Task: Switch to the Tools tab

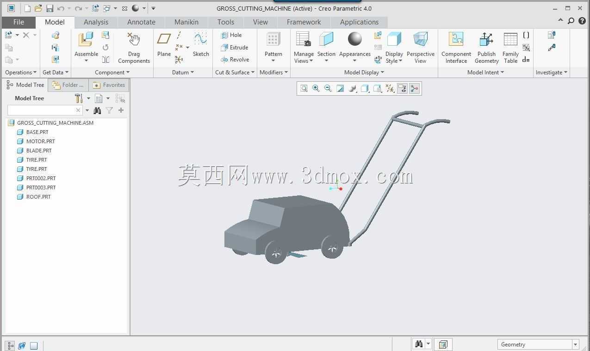Action: [x=226, y=22]
